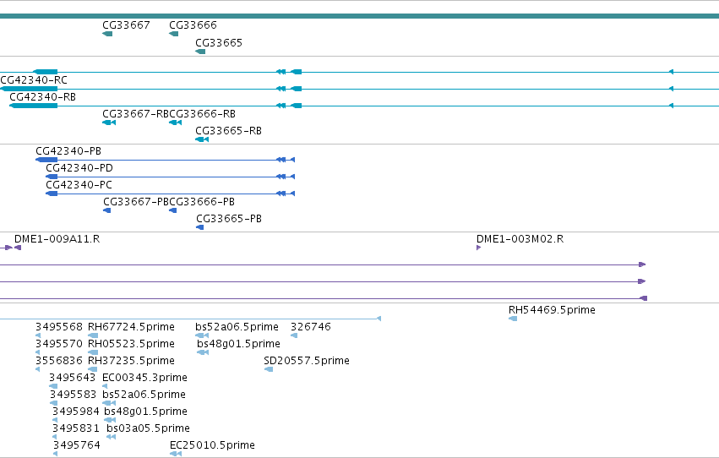Click the transcript glyph below the CG33665-RB label

click(202, 139)
